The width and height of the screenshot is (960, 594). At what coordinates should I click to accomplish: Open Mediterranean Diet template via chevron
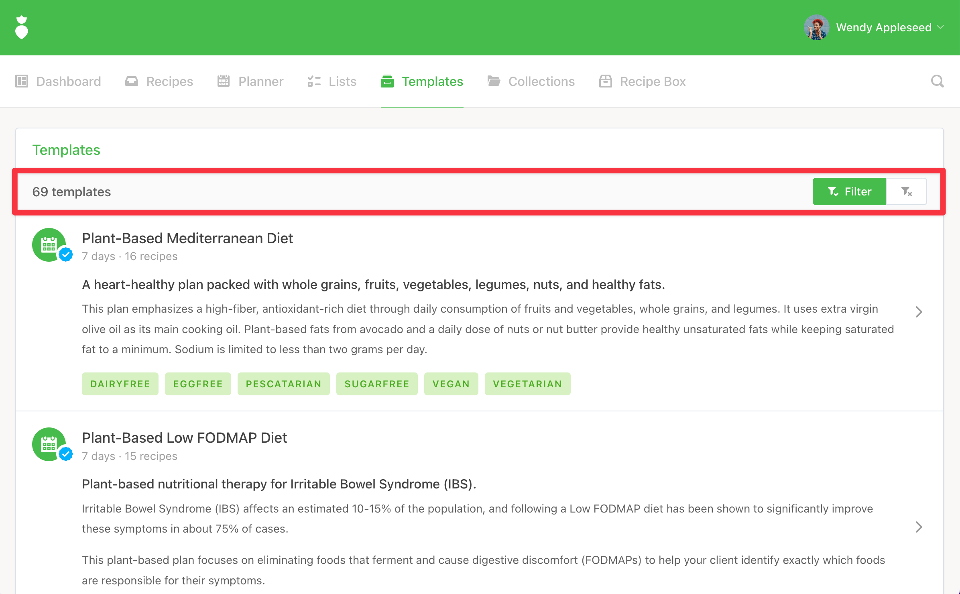(919, 312)
